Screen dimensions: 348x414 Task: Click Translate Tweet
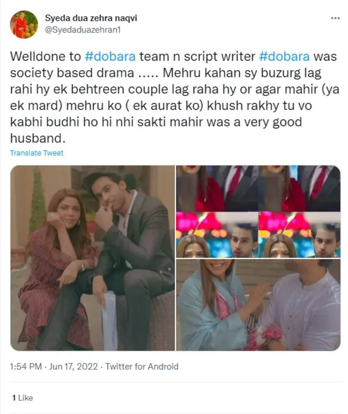pyautogui.click(x=36, y=153)
